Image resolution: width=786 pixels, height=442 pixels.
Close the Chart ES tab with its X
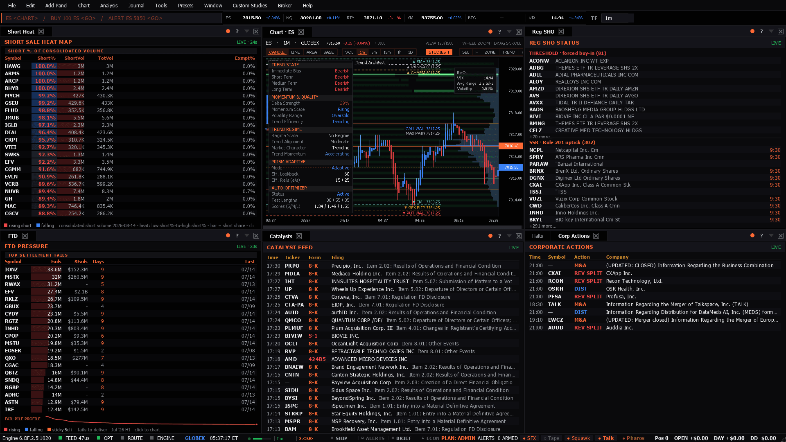tap(301, 32)
